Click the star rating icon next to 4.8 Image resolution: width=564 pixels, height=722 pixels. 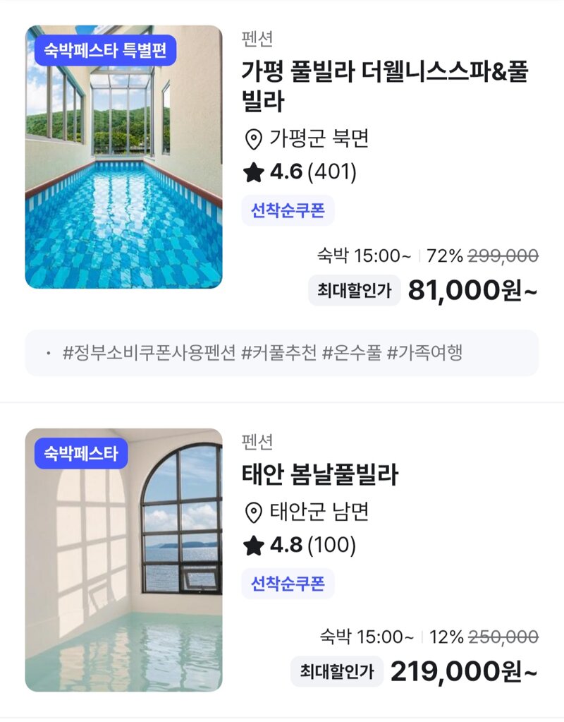pos(254,546)
